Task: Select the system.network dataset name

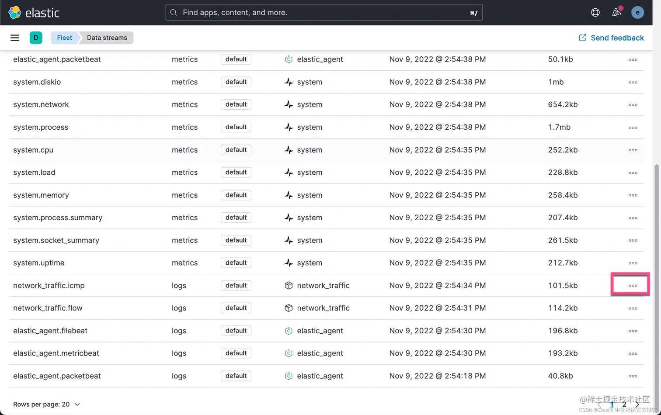Action: coord(41,104)
